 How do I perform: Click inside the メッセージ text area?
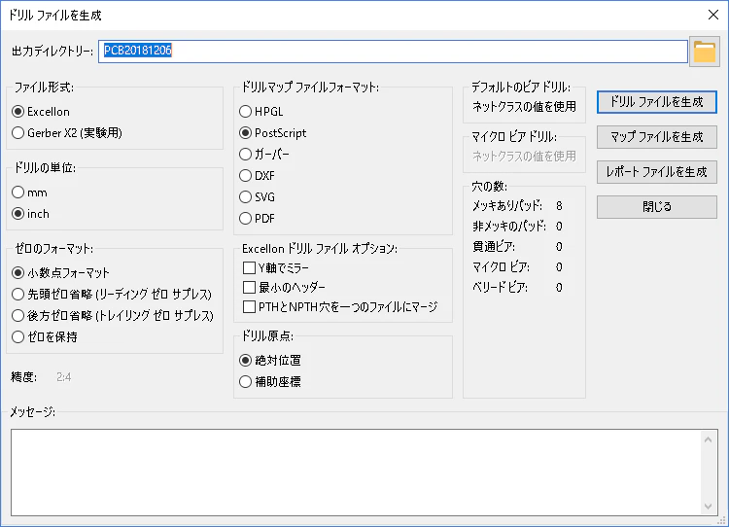[x=356, y=473]
